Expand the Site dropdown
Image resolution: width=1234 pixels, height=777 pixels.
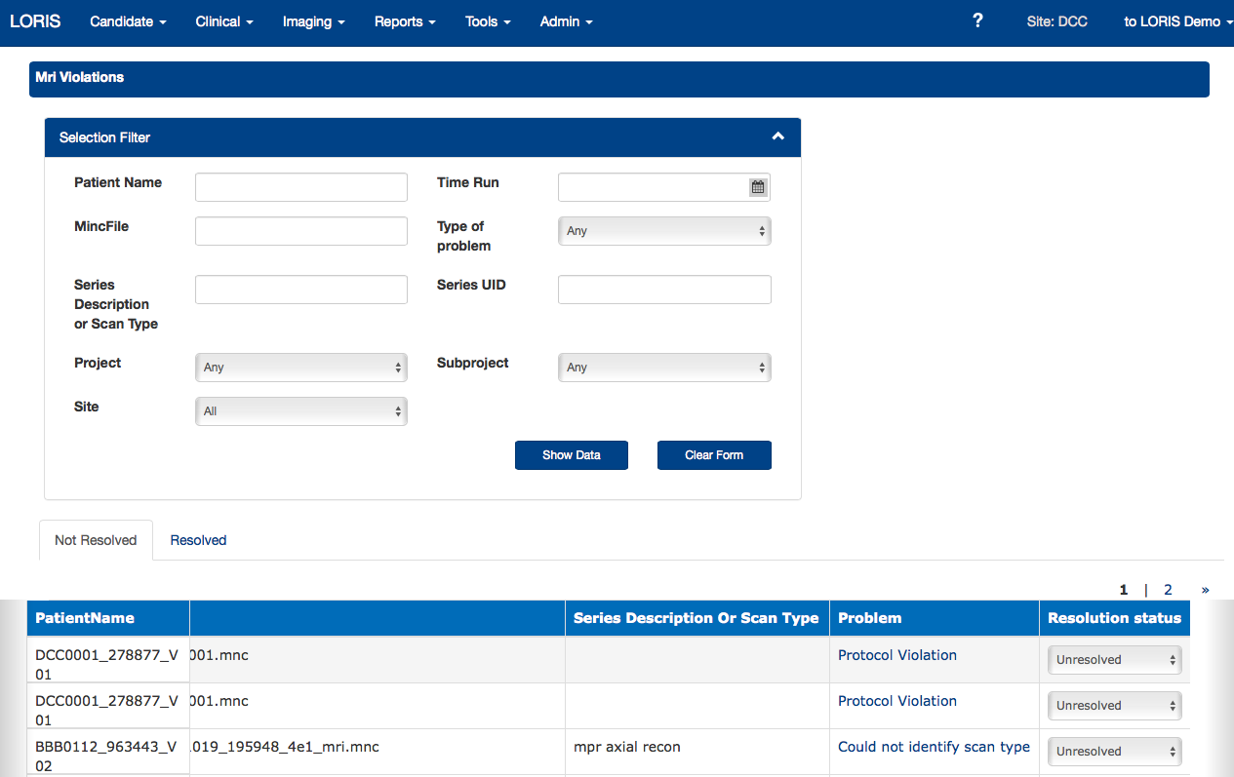tap(301, 411)
